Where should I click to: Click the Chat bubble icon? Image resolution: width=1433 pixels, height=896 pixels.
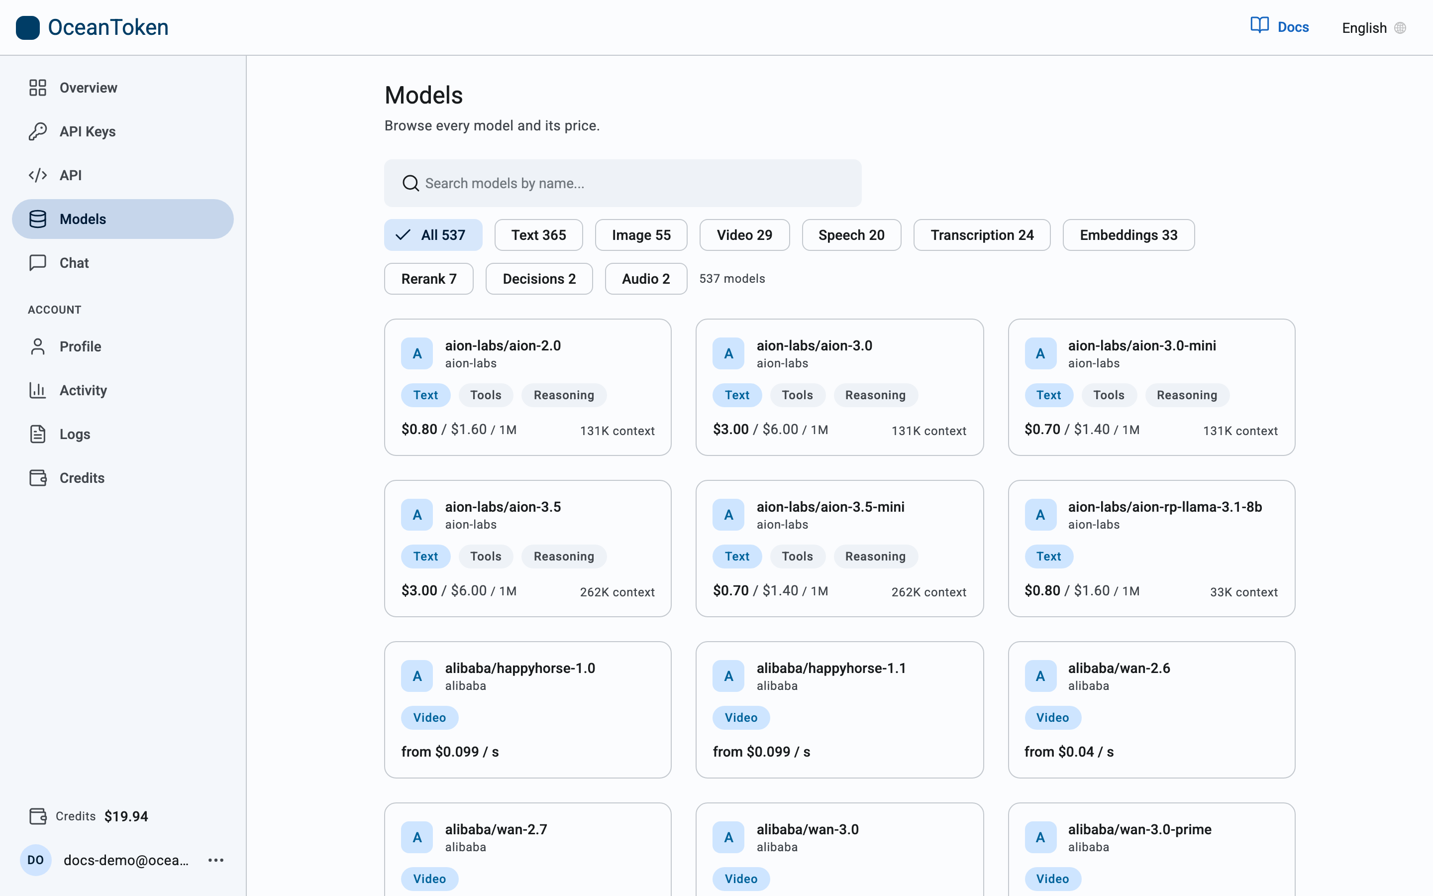click(x=38, y=262)
